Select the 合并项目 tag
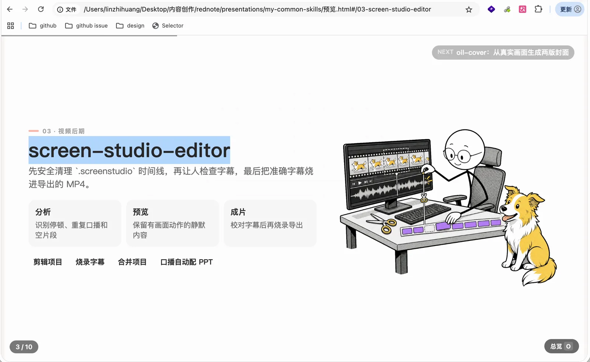590x362 pixels. tap(132, 262)
